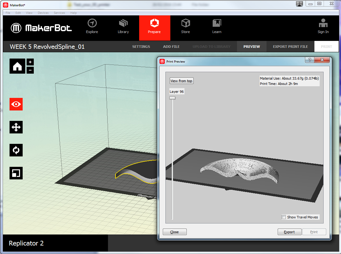Click the Print Preview dialog title
Image resolution: width=341 pixels, height=254 pixels.
pyautogui.click(x=175, y=61)
